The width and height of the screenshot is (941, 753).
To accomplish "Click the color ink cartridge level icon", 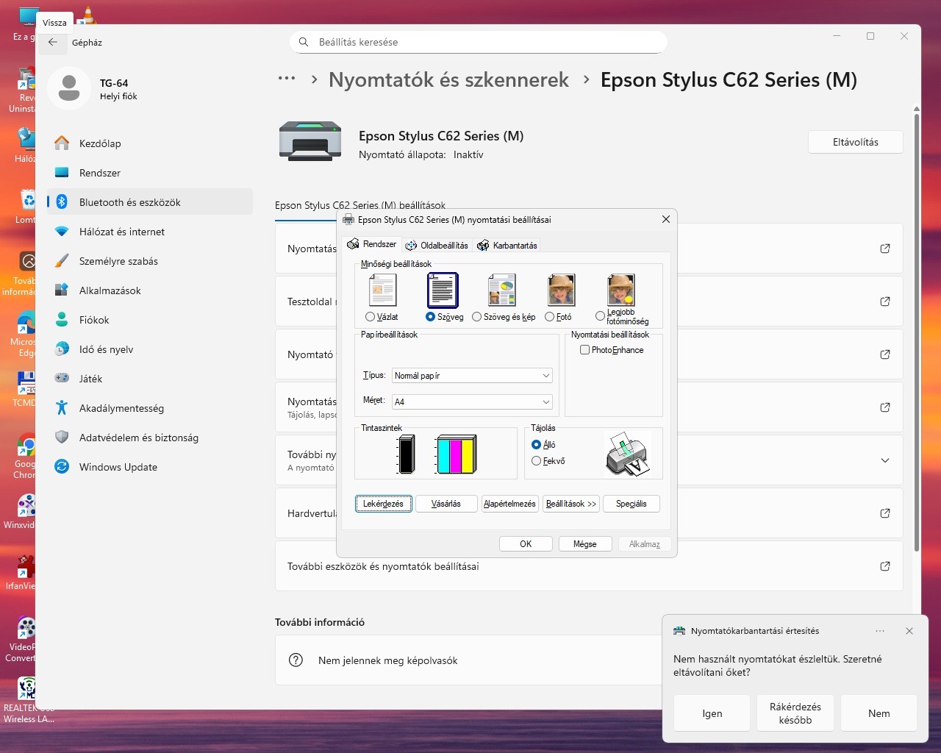I will coord(456,454).
